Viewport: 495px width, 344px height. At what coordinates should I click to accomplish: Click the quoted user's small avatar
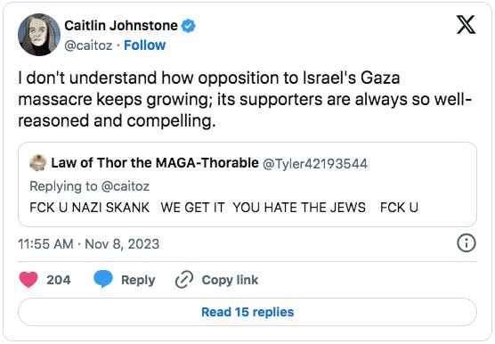(x=38, y=163)
